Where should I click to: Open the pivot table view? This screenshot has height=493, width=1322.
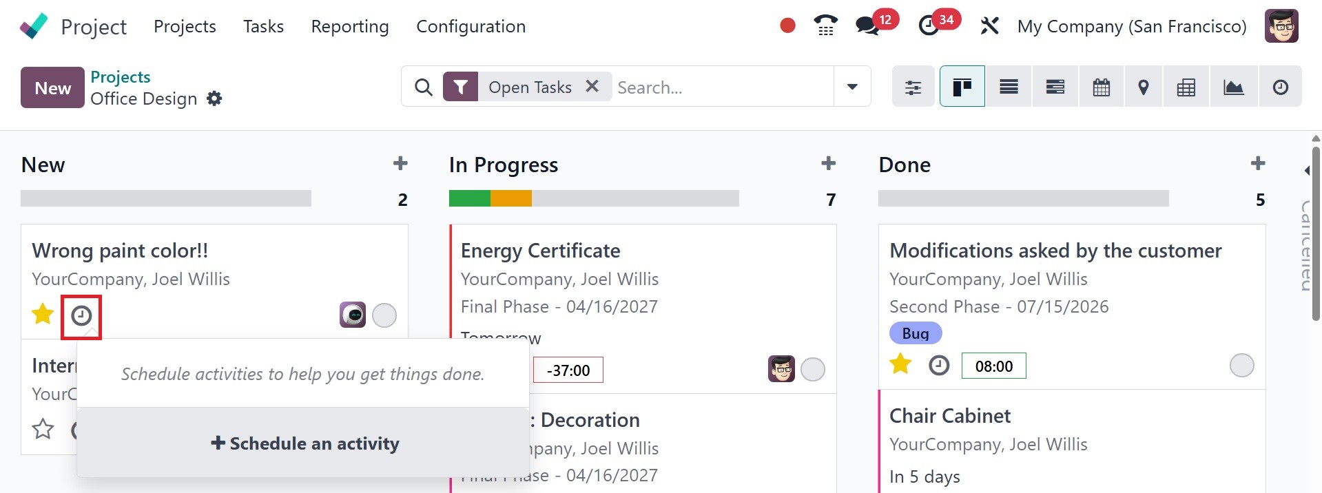pyautogui.click(x=1186, y=87)
